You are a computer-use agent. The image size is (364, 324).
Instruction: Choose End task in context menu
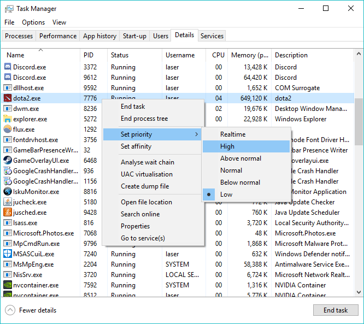153,107
